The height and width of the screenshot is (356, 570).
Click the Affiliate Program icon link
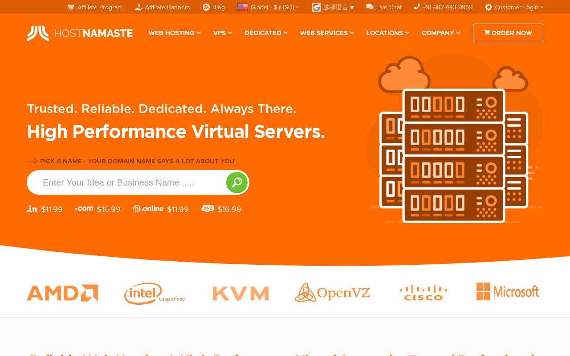[71, 7]
